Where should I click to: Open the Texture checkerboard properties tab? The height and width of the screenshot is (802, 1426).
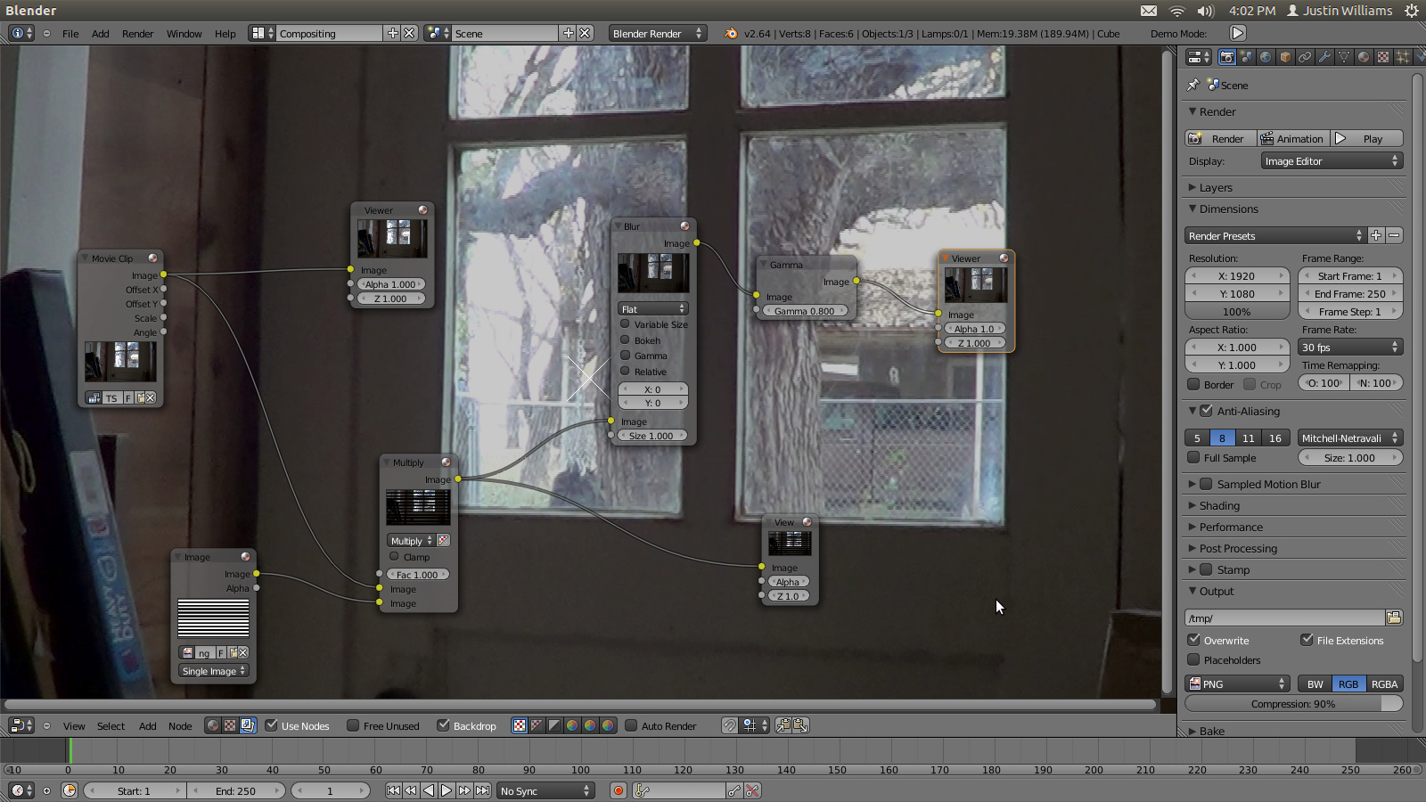coord(1383,57)
